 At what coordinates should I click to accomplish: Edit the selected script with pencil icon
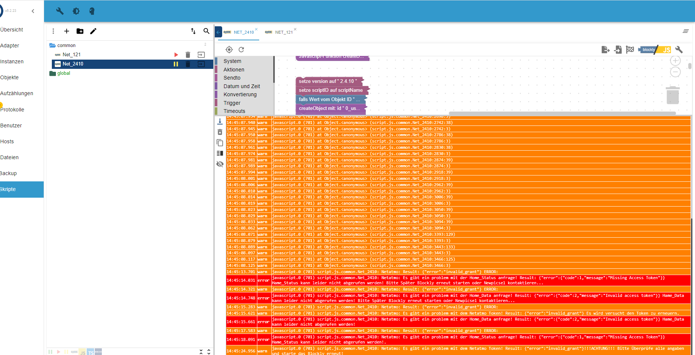pyautogui.click(x=93, y=31)
